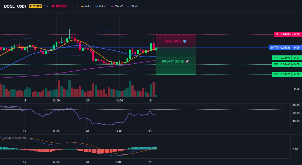
Task: Click the RISK AREA text
Action: click(x=173, y=41)
